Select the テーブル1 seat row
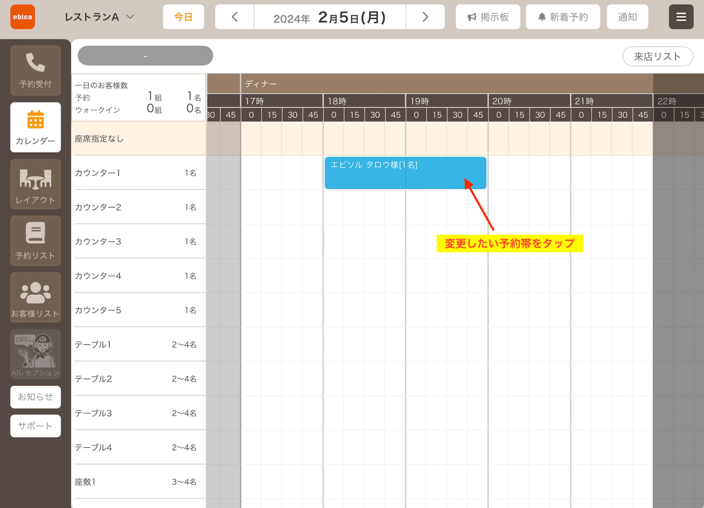The width and height of the screenshot is (704, 508). coord(139,344)
